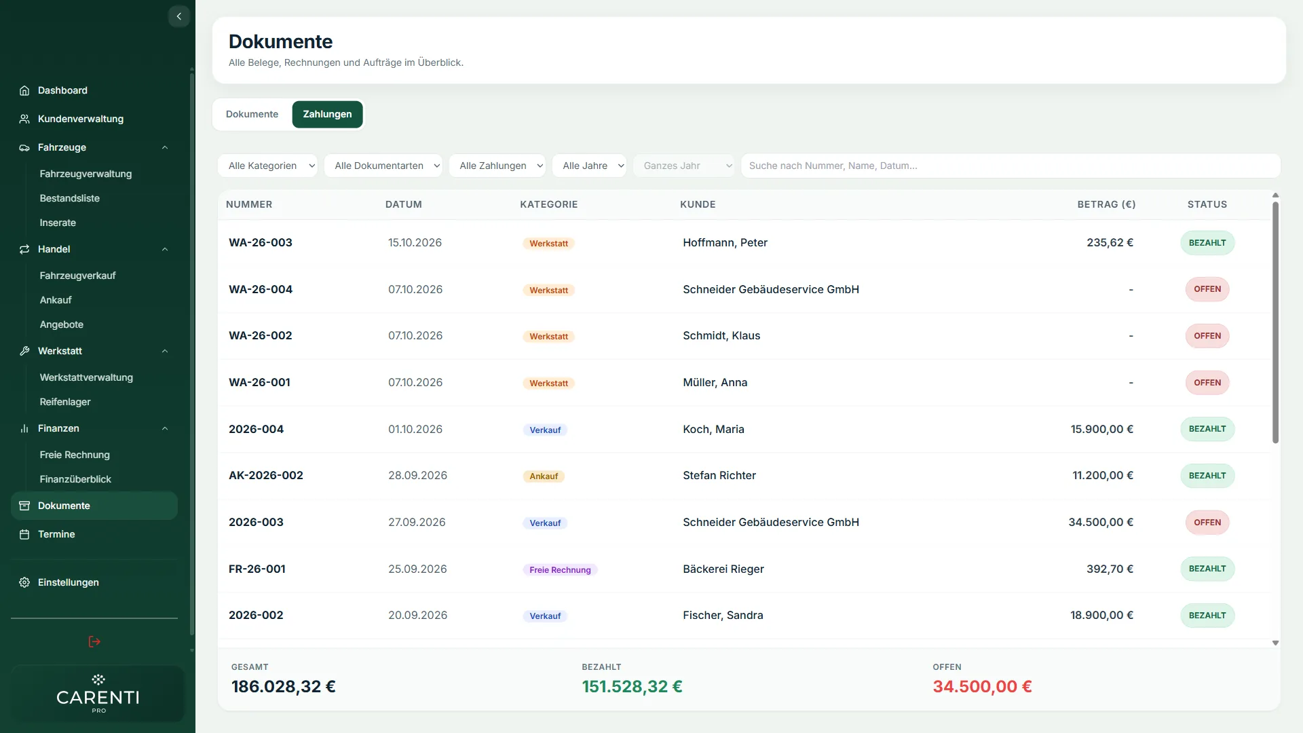Open Finanzüberblick in the sidebar
Image resolution: width=1303 pixels, height=733 pixels.
pyautogui.click(x=75, y=479)
